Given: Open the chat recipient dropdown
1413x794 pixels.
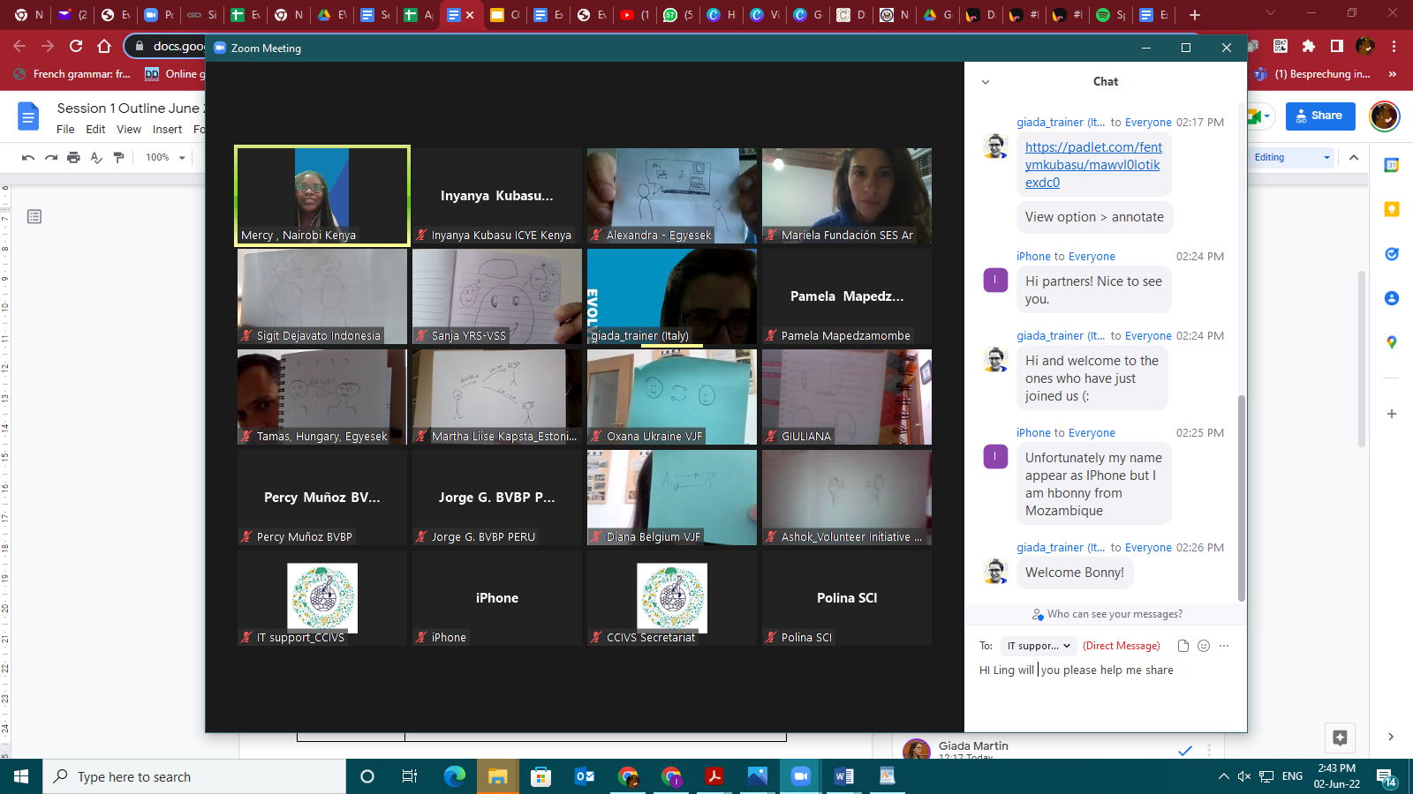Looking at the screenshot, I should click(x=1039, y=646).
